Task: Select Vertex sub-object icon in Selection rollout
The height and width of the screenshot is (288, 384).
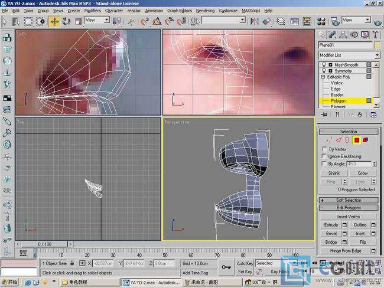Action: [x=330, y=140]
